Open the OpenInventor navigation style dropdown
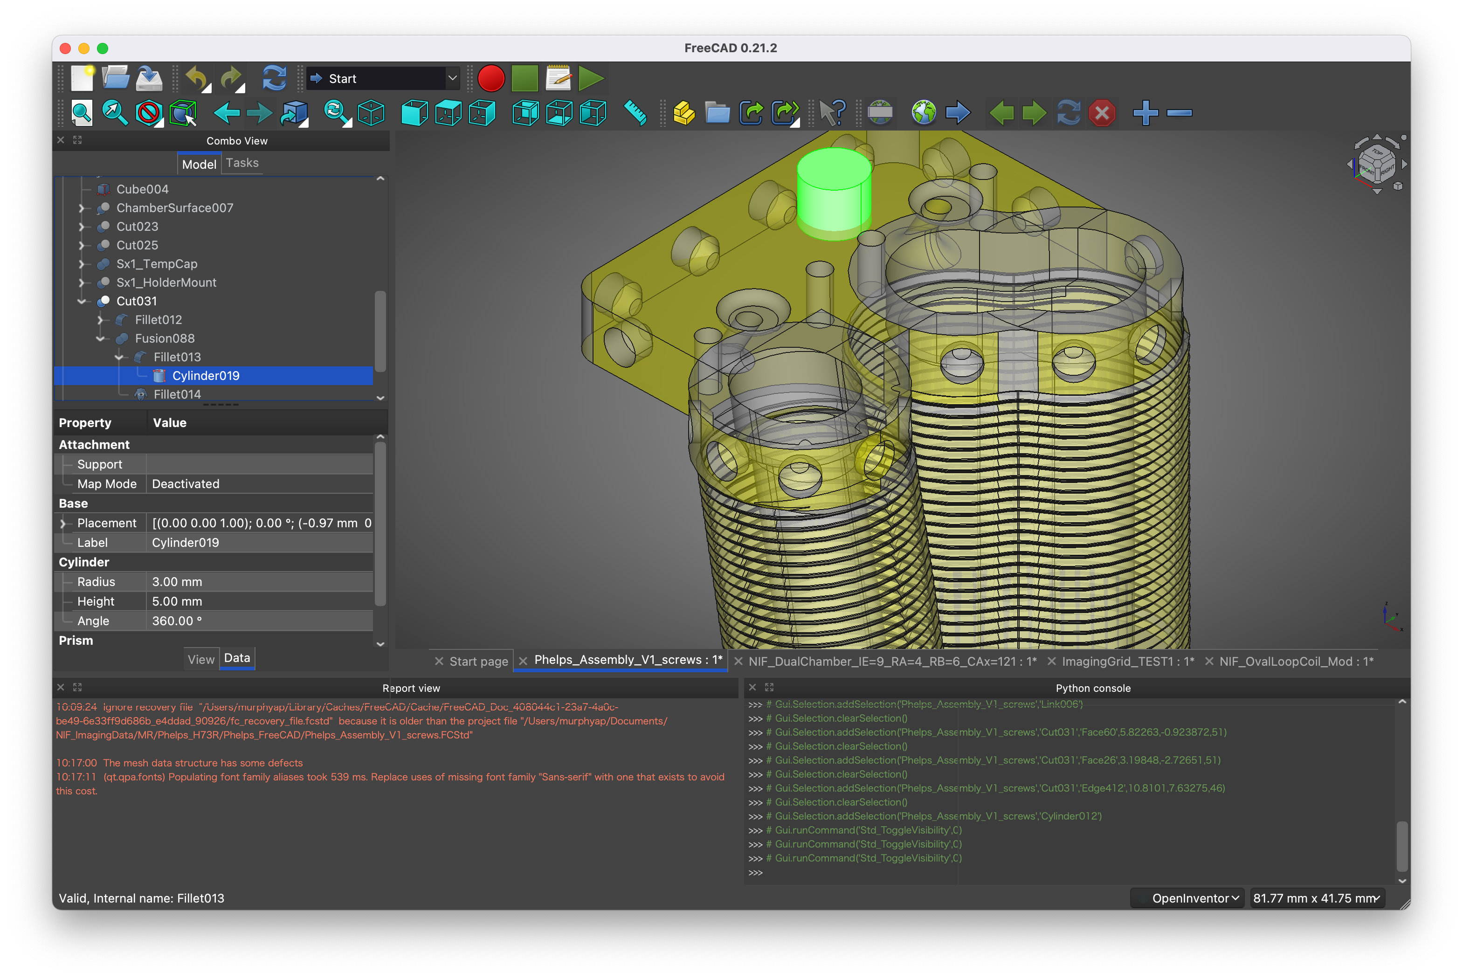The width and height of the screenshot is (1463, 979). [x=1187, y=898]
